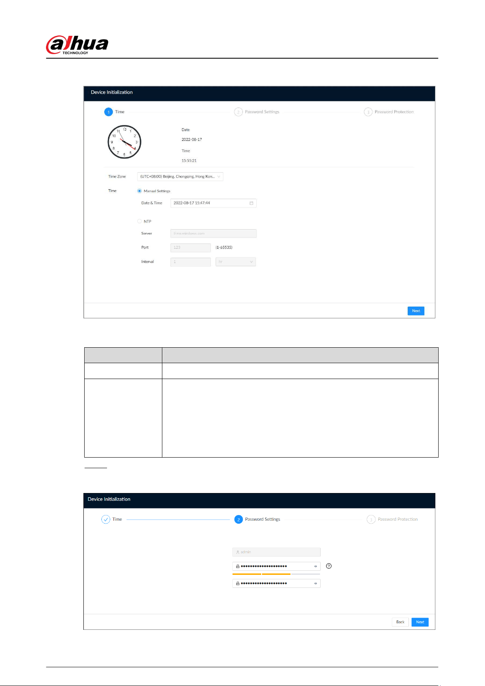Click the (1-65535) port range text
The image size is (485, 686).
[x=224, y=248]
